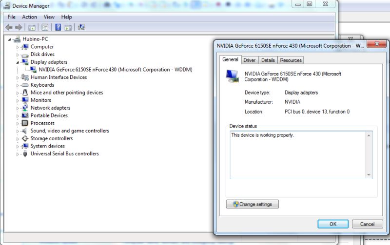The width and height of the screenshot is (390, 245).
Task: Expand the Network adapters node
Action: coord(18,108)
